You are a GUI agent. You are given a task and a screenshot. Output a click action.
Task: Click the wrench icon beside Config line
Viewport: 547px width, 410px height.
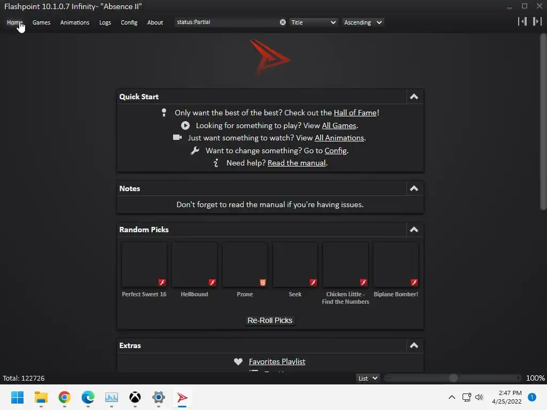(194, 151)
